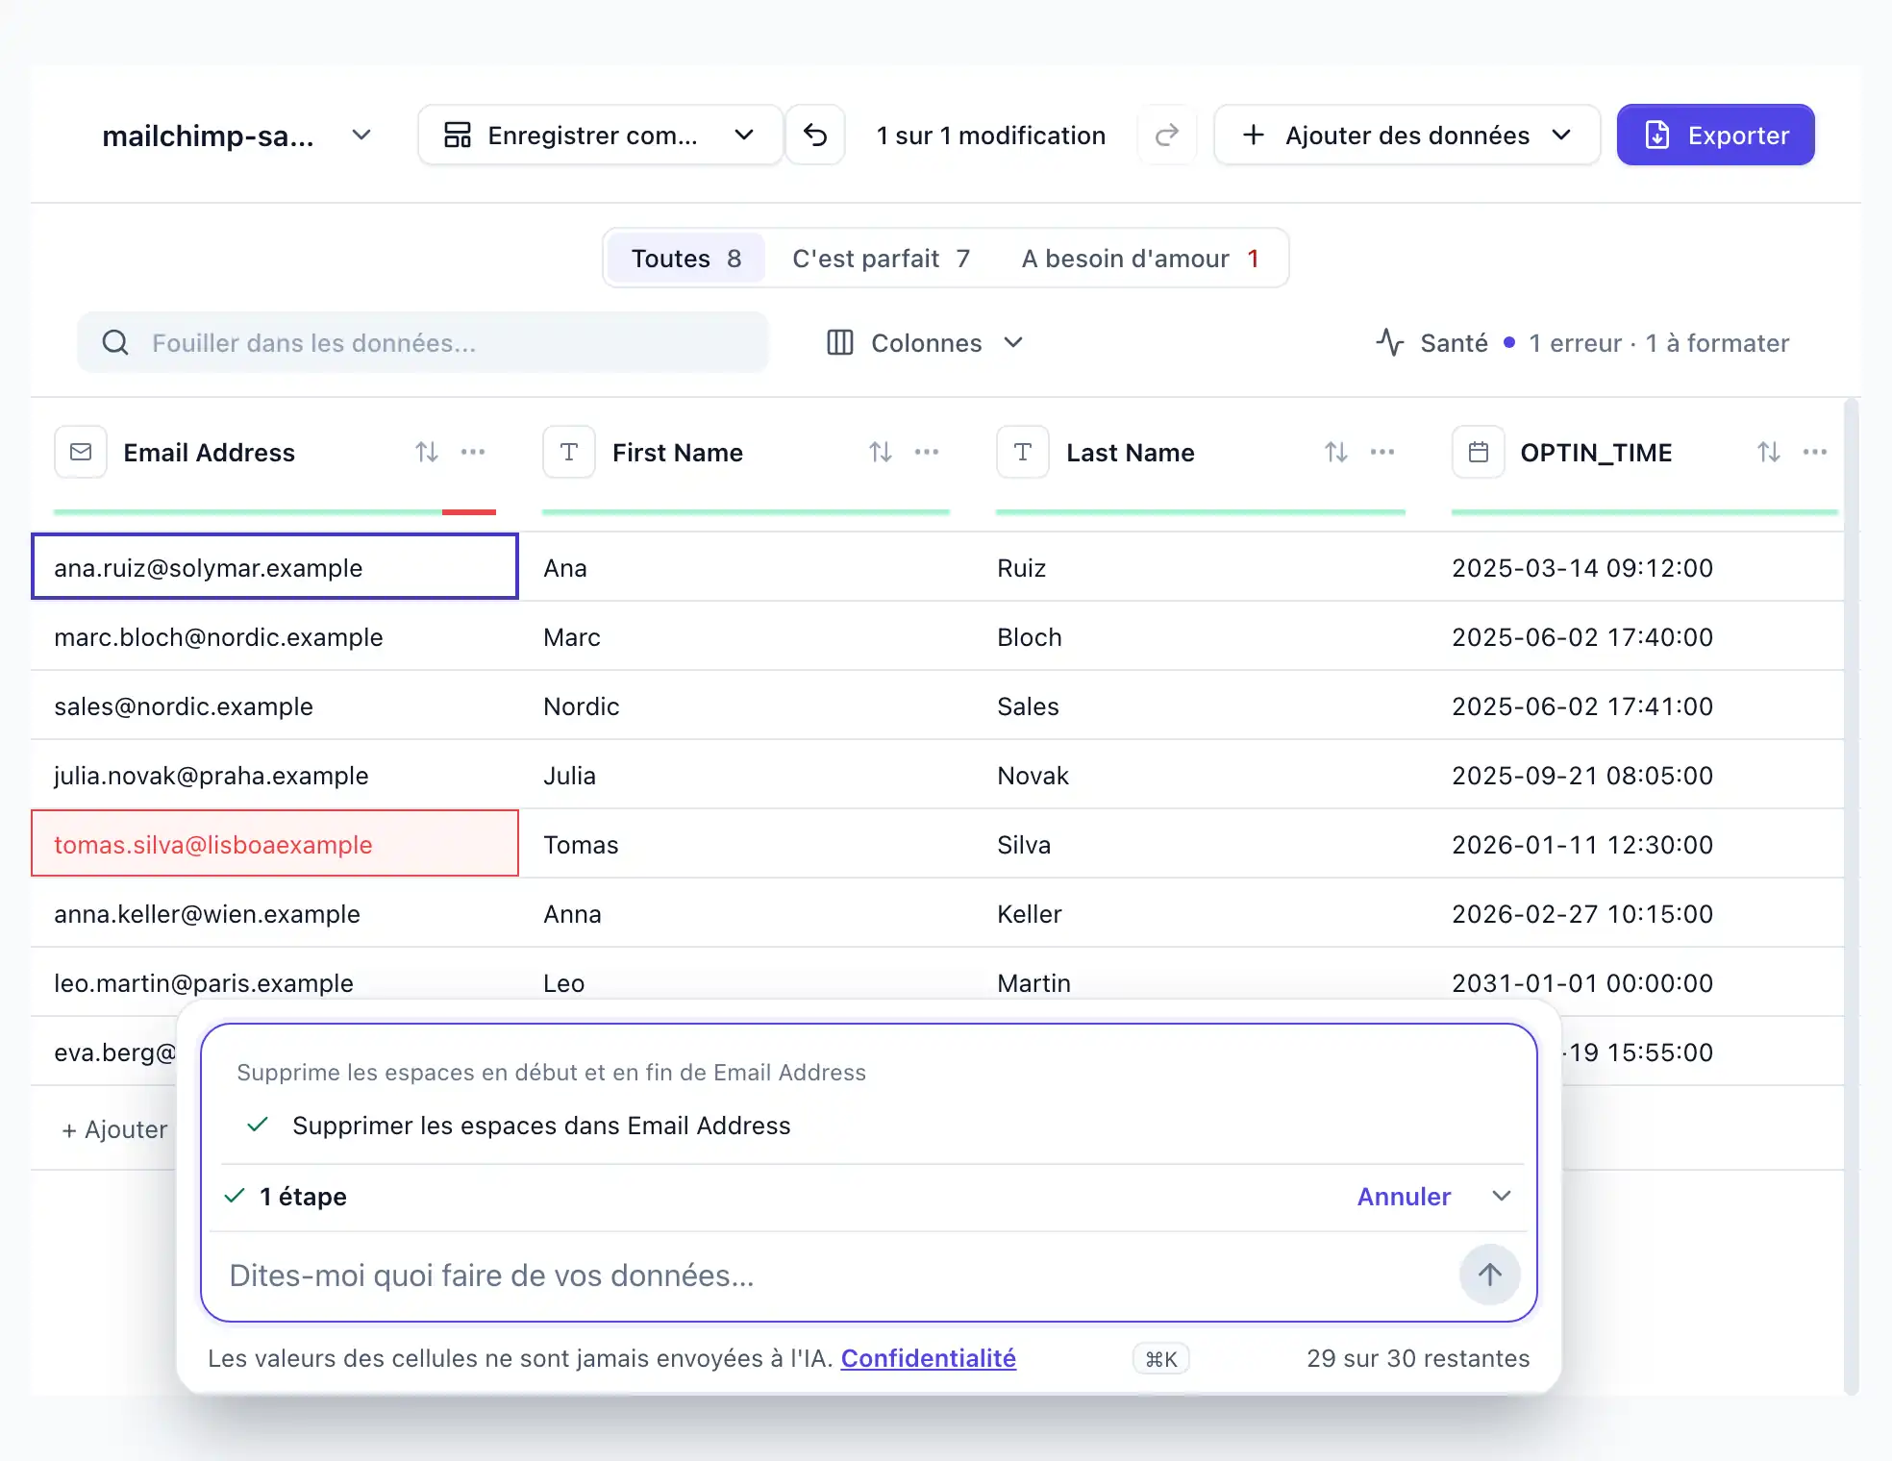Click Supprimer les espaces dans Email Address step
The height and width of the screenshot is (1461, 1892).
click(541, 1126)
